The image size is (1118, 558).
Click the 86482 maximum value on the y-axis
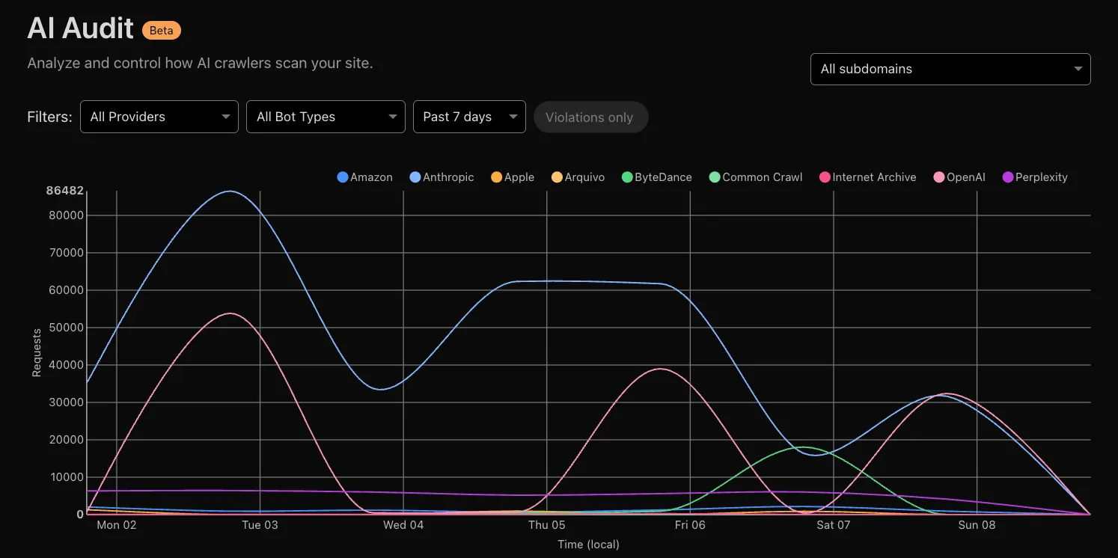[65, 190]
